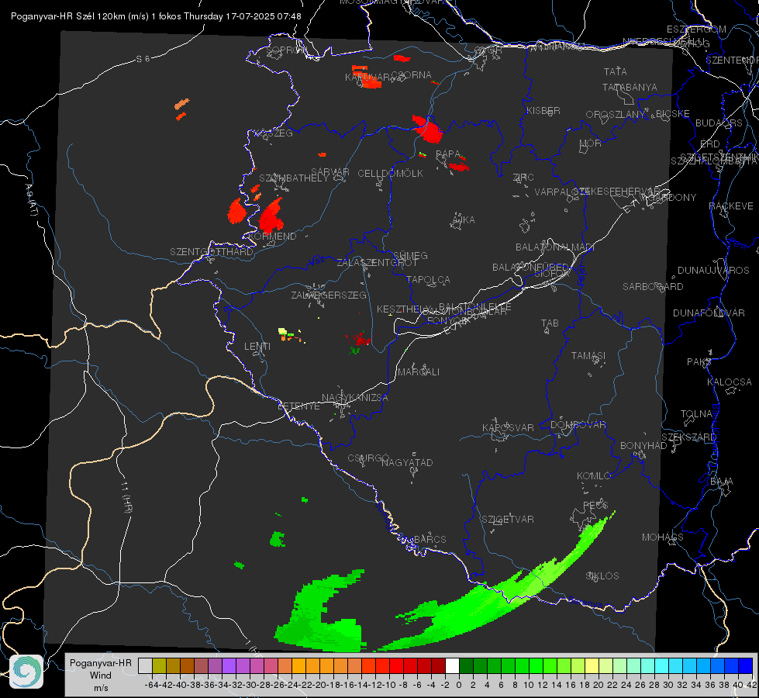Click the SIKLOS city label
The image size is (759, 698).
(x=602, y=576)
